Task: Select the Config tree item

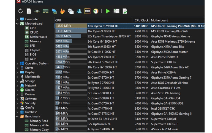Action: (x=30, y=108)
